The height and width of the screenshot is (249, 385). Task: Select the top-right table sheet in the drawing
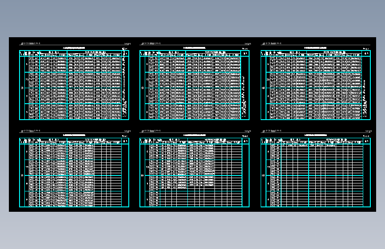[316, 85]
